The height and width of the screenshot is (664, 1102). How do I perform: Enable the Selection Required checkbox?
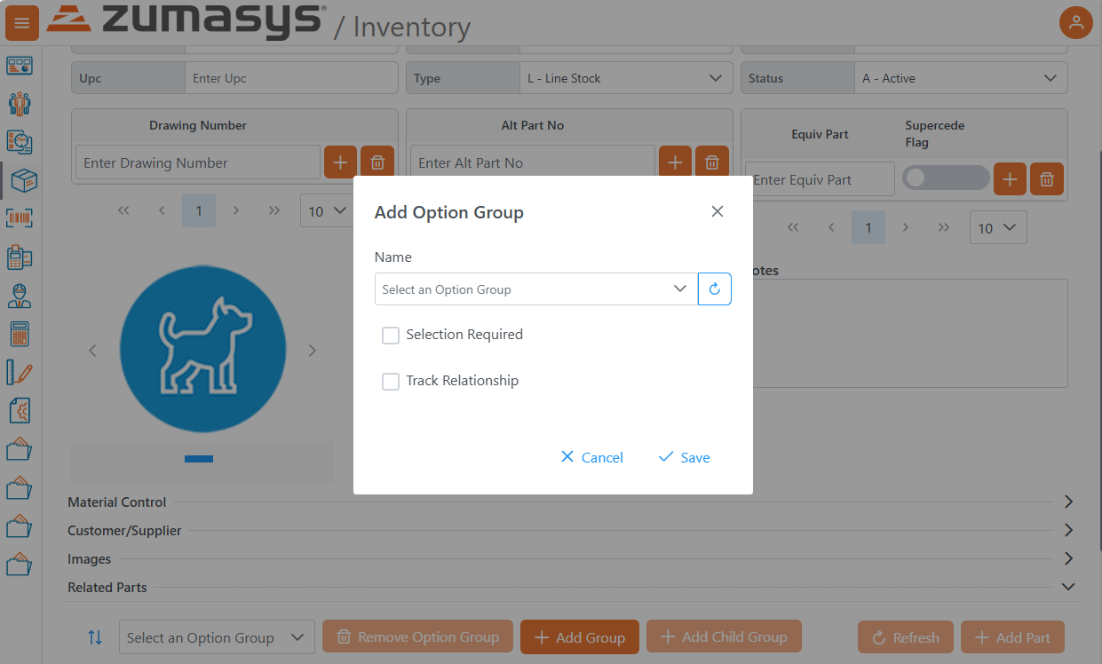pyautogui.click(x=391, y=336)
